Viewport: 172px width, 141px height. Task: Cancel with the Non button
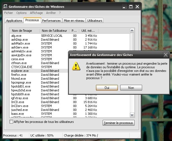(x=131, y=87)
